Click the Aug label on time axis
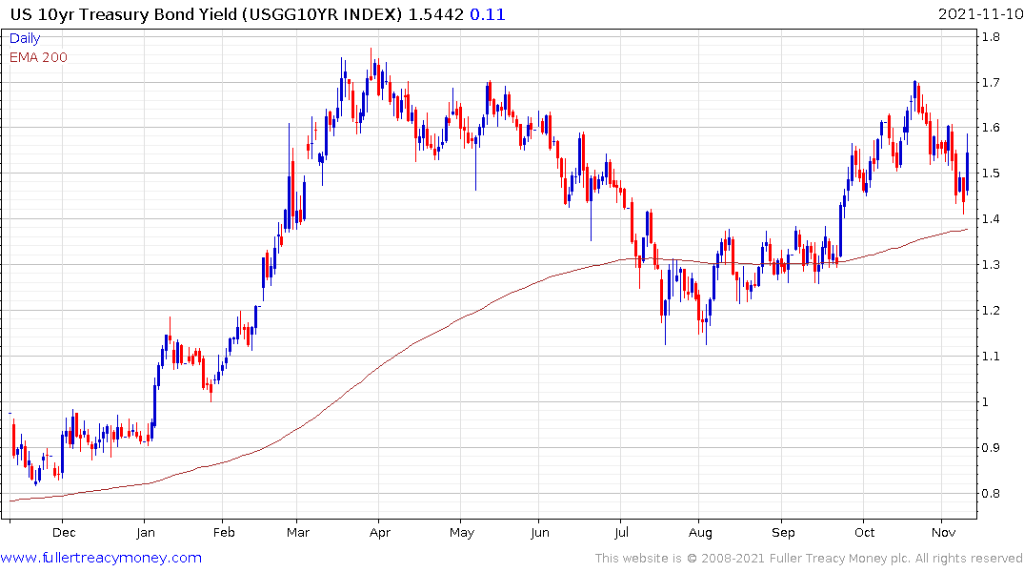 coord(700,532)
